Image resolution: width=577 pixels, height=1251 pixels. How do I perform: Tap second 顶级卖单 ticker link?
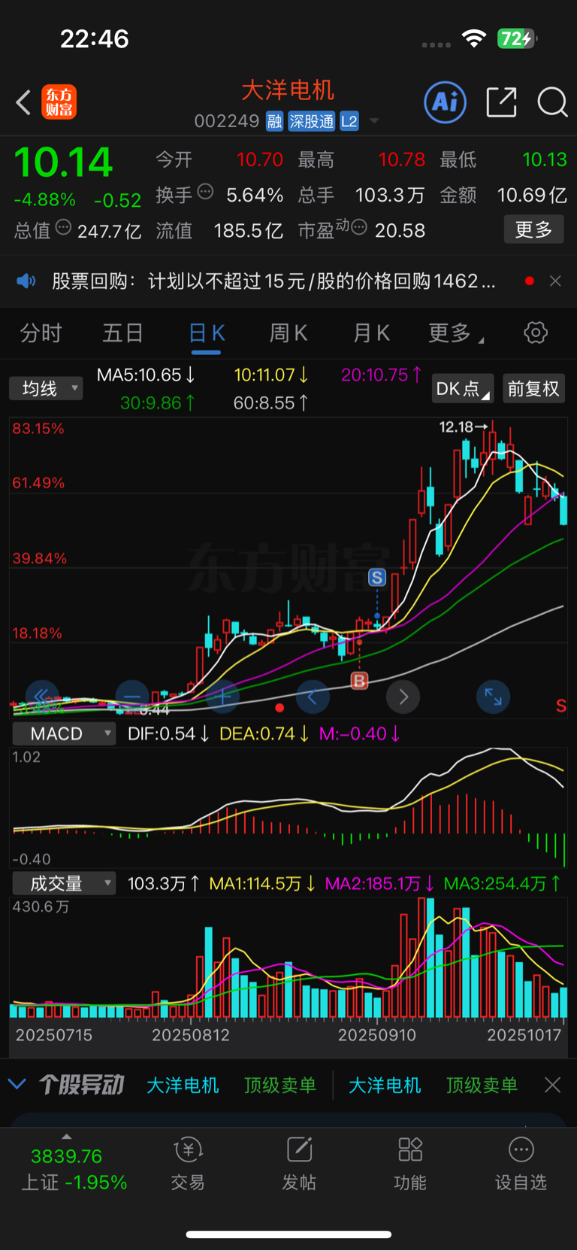482,1085
